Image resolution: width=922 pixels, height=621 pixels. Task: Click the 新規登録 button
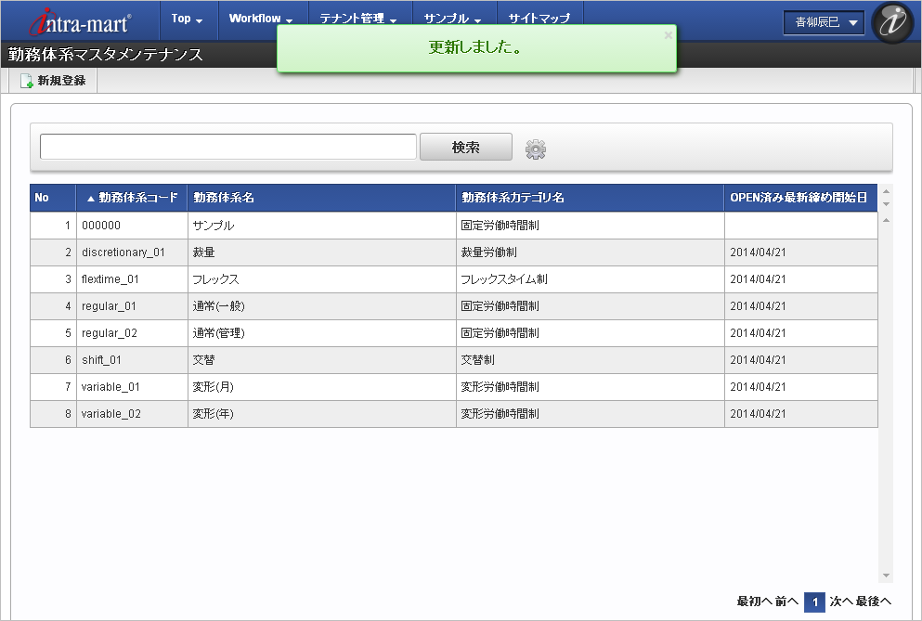click(53, 81)
